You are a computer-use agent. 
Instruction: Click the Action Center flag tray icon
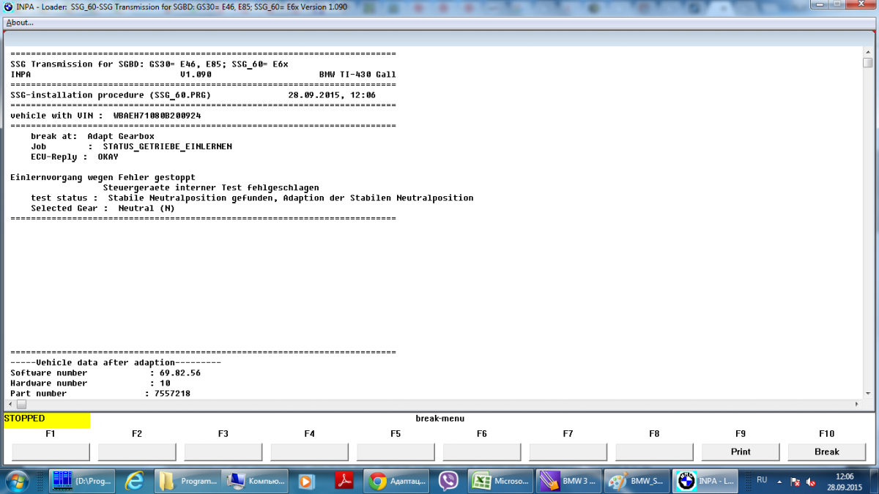coord(795,482)
